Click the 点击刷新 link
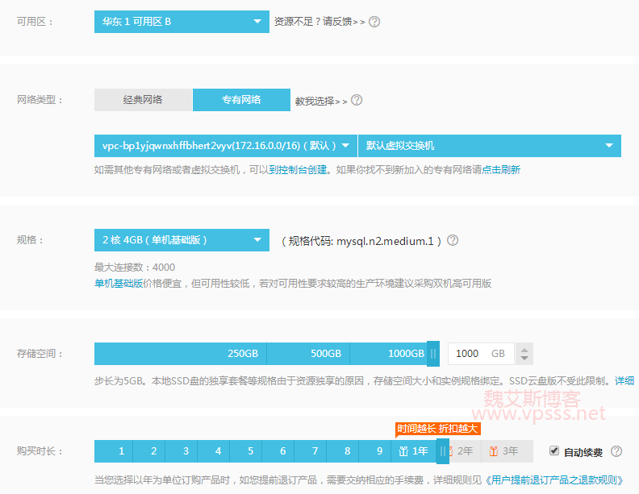The height and width of the screenshot is (494, 639). (x=501, y=169)
